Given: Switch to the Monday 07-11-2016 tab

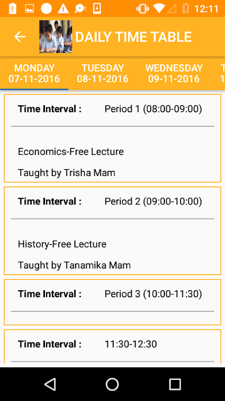Looking at the screenshot, I should pyautogui.click(x=34, y=73).
